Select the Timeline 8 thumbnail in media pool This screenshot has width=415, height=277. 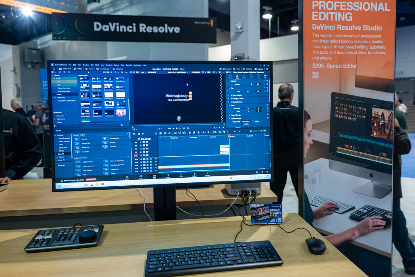coord(121,113)
